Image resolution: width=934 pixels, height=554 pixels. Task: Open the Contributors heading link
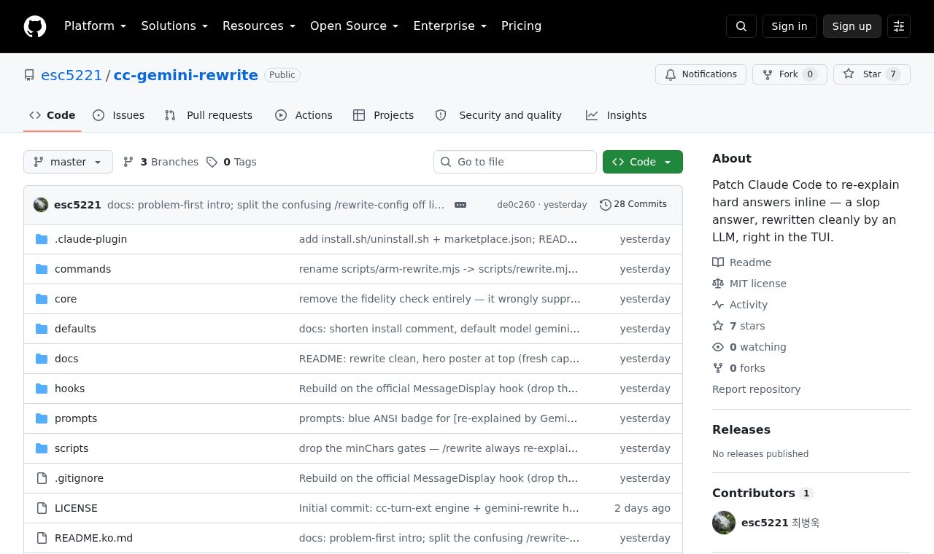point(763,493)
